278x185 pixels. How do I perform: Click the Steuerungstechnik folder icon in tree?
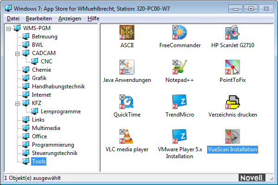pyautogui.click(x=26, y=153)
